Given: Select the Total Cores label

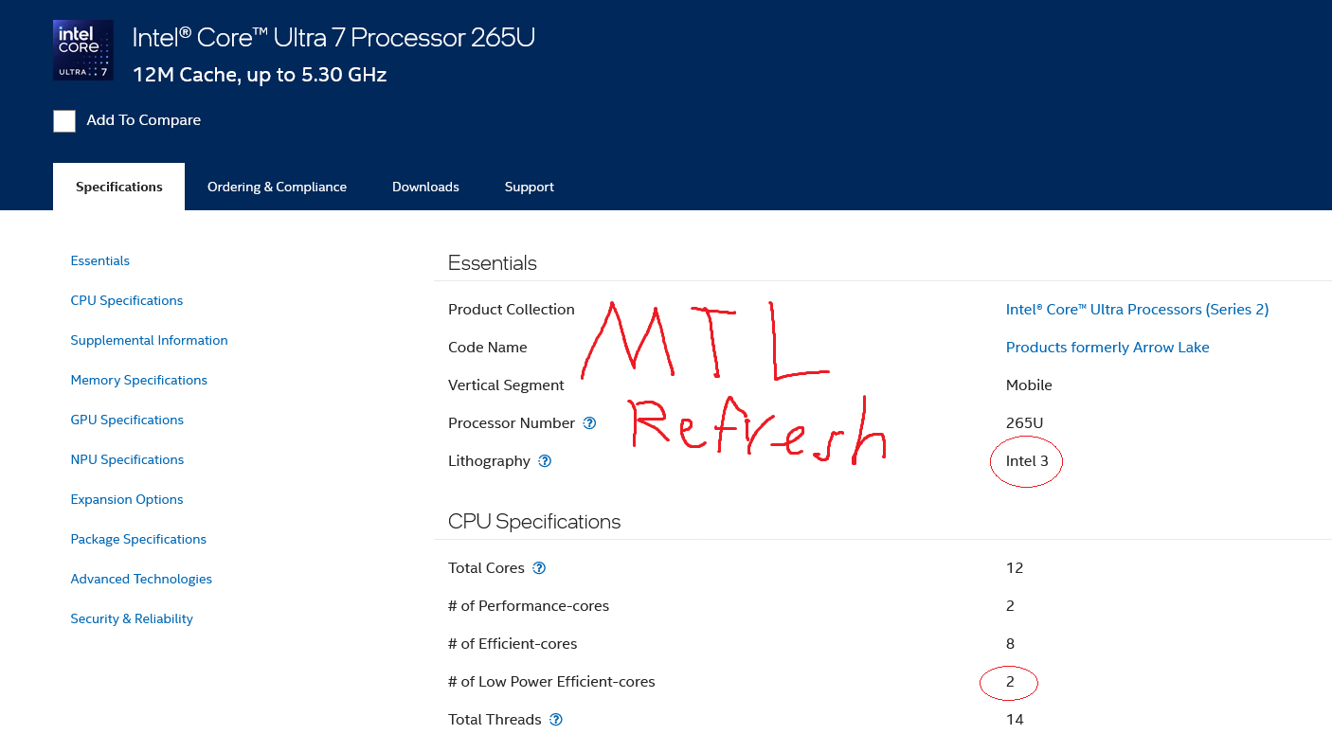Looking at the screenshot, I should [x=486, y=568].
